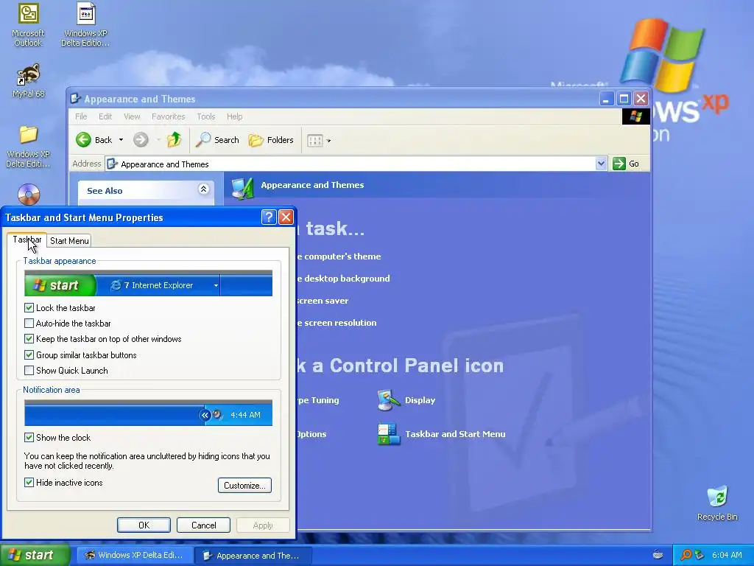Click the address bar text field
Viewport: 754px width, 566px height.
coord(356,164)
